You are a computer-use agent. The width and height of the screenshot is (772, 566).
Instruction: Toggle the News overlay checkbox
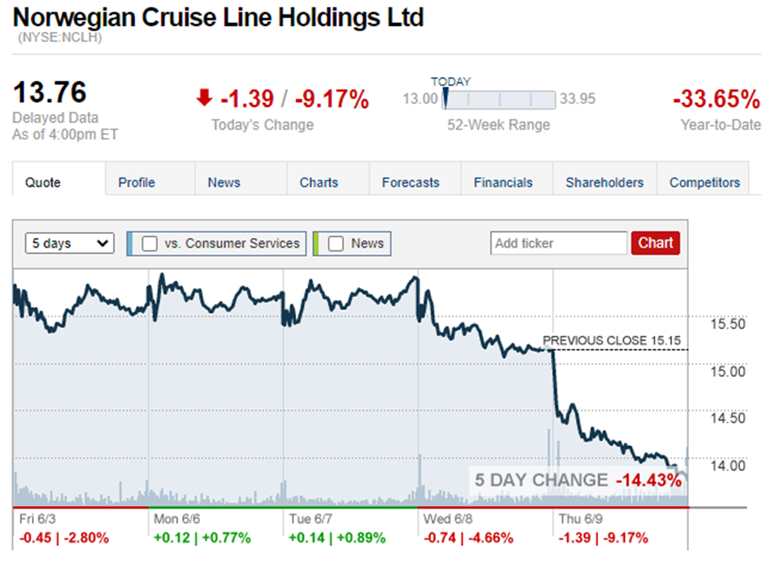click(336, 244)
